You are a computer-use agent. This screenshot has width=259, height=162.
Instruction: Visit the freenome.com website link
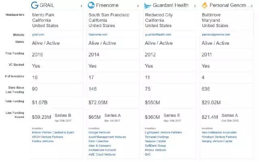pyautogui.click(x=97, y=35)
